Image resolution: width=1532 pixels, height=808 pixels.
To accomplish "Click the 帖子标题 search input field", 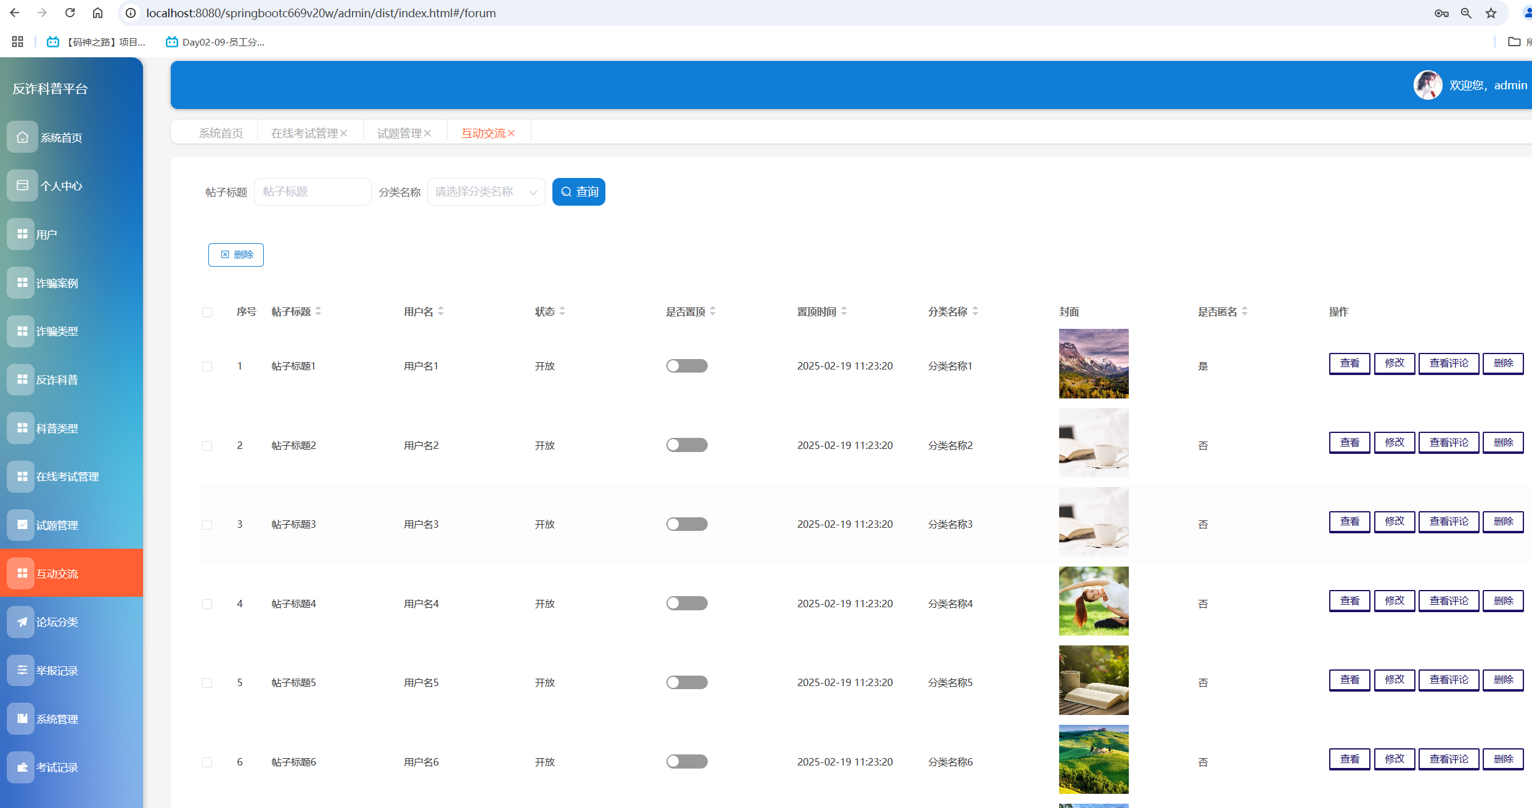I will 313,192.
